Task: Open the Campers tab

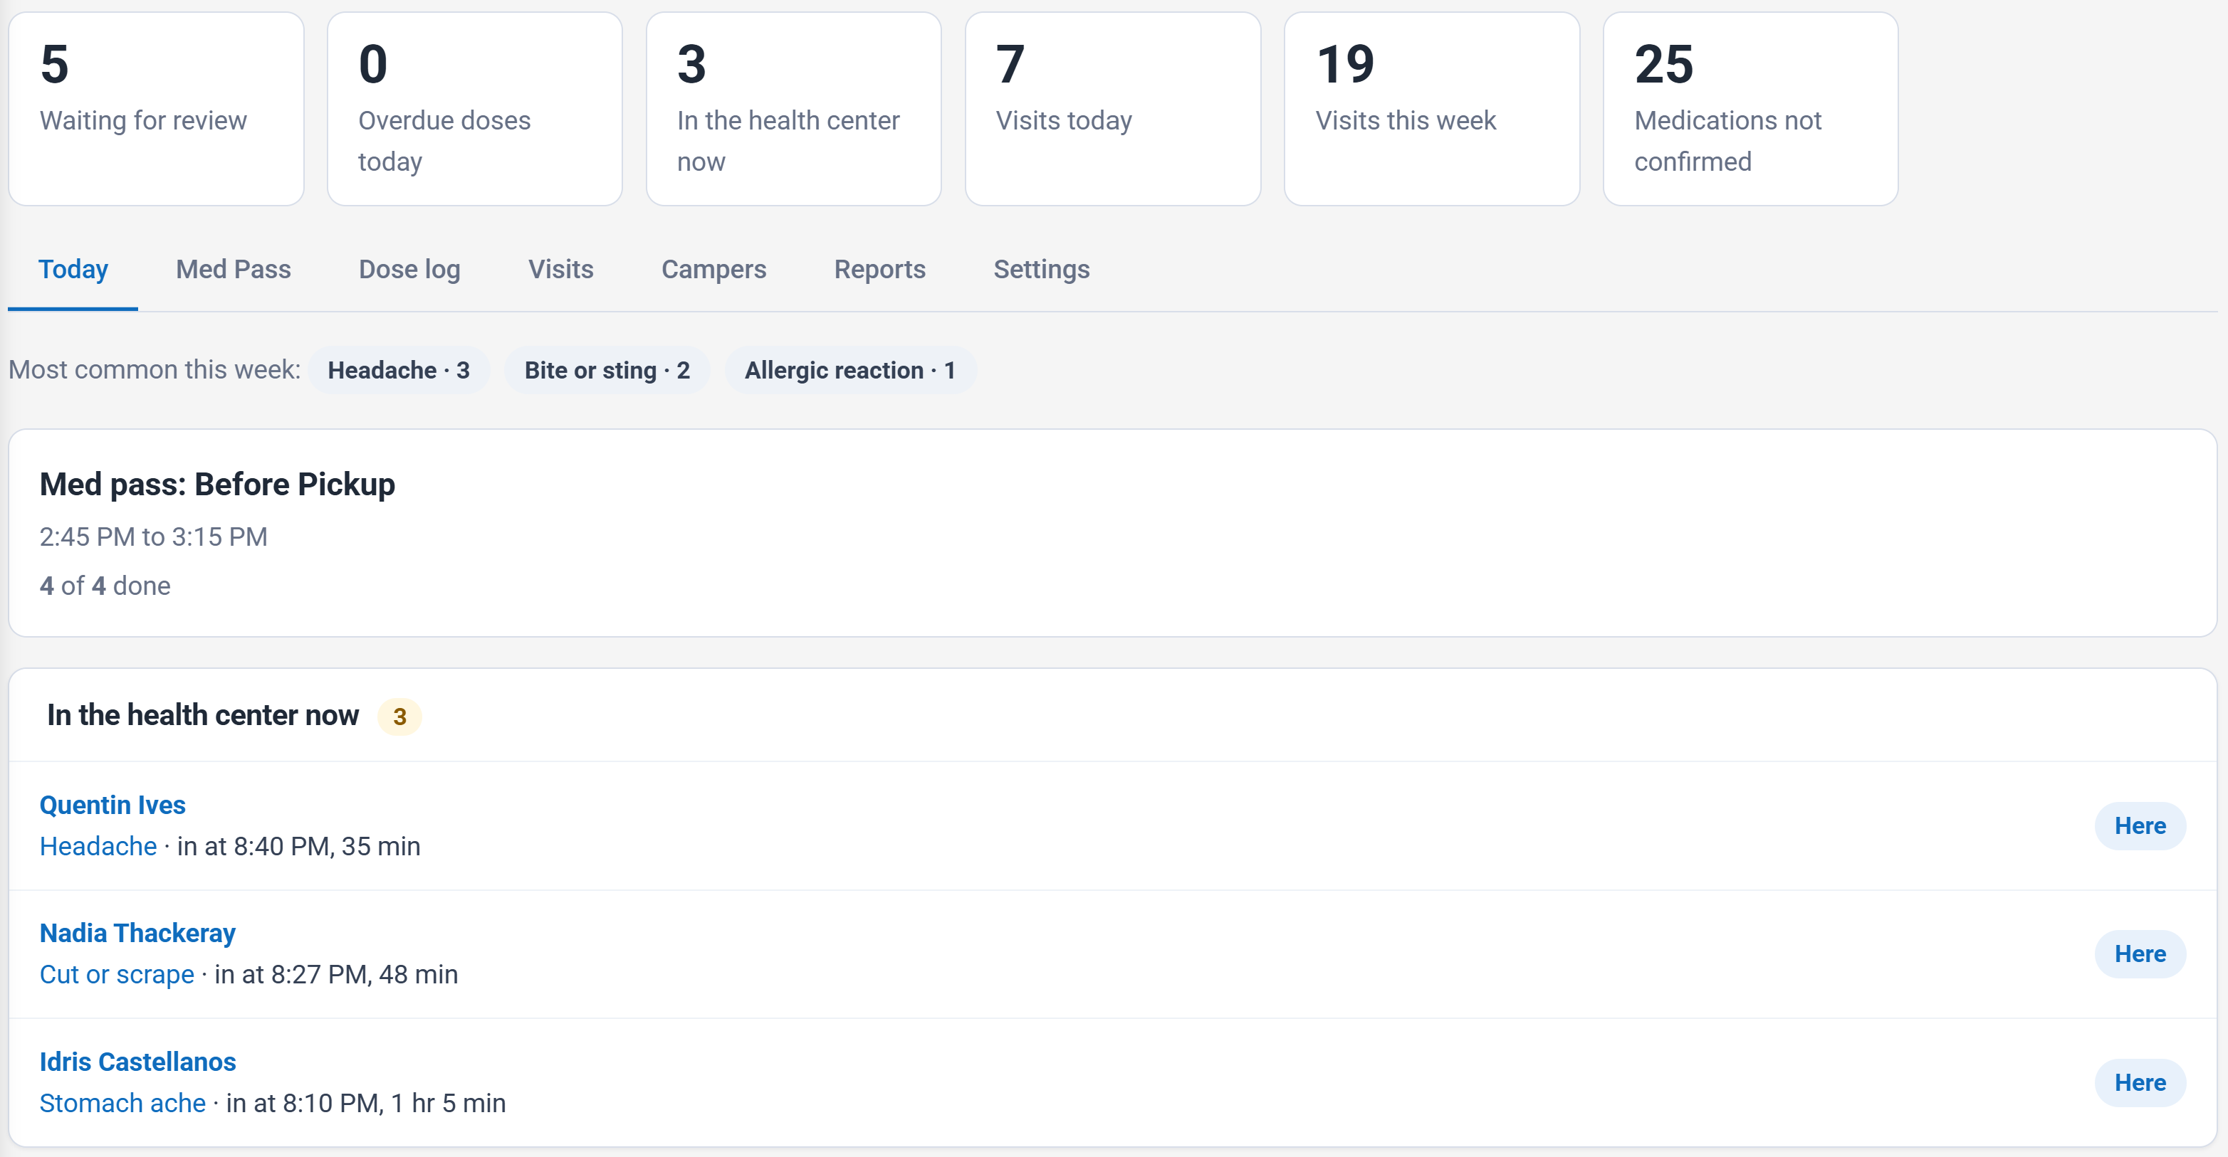Action: coord(713,270)
